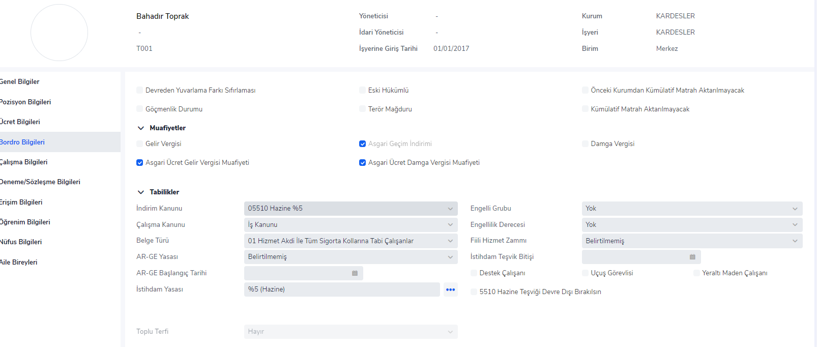Collapse the Muafiyetler section
The width and height of the screenshot is (817, 347).
coord(141,128)
